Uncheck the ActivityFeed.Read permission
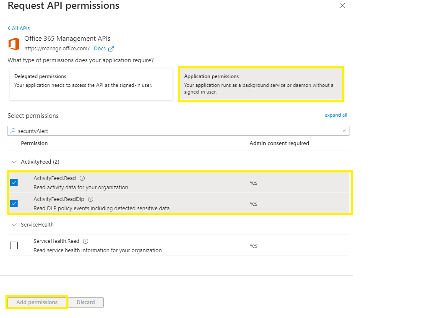Screen dimensions: 427x318 (x=14, y=182)
